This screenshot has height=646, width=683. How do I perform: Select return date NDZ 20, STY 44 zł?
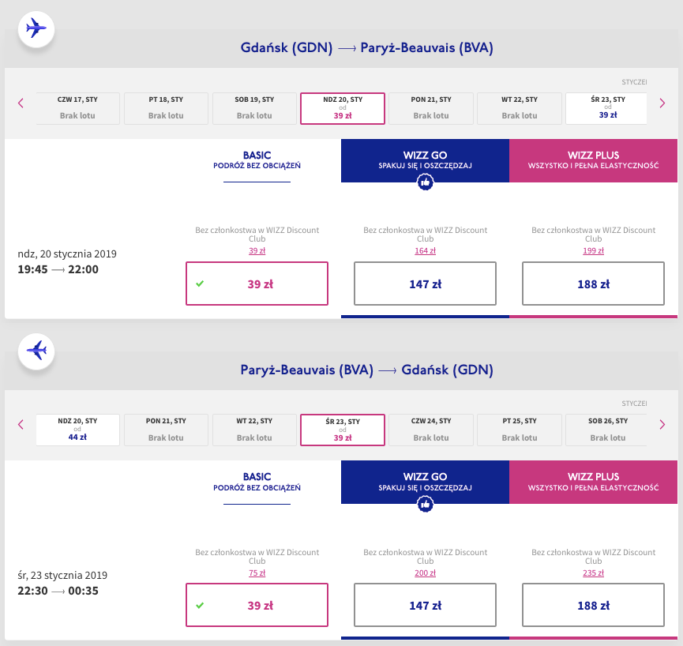77,430
